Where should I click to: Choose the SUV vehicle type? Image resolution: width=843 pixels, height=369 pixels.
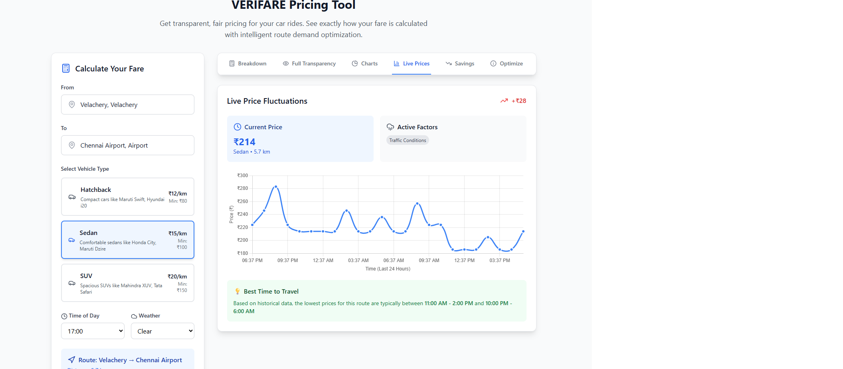pyautogui.click(x=128, y=283)
